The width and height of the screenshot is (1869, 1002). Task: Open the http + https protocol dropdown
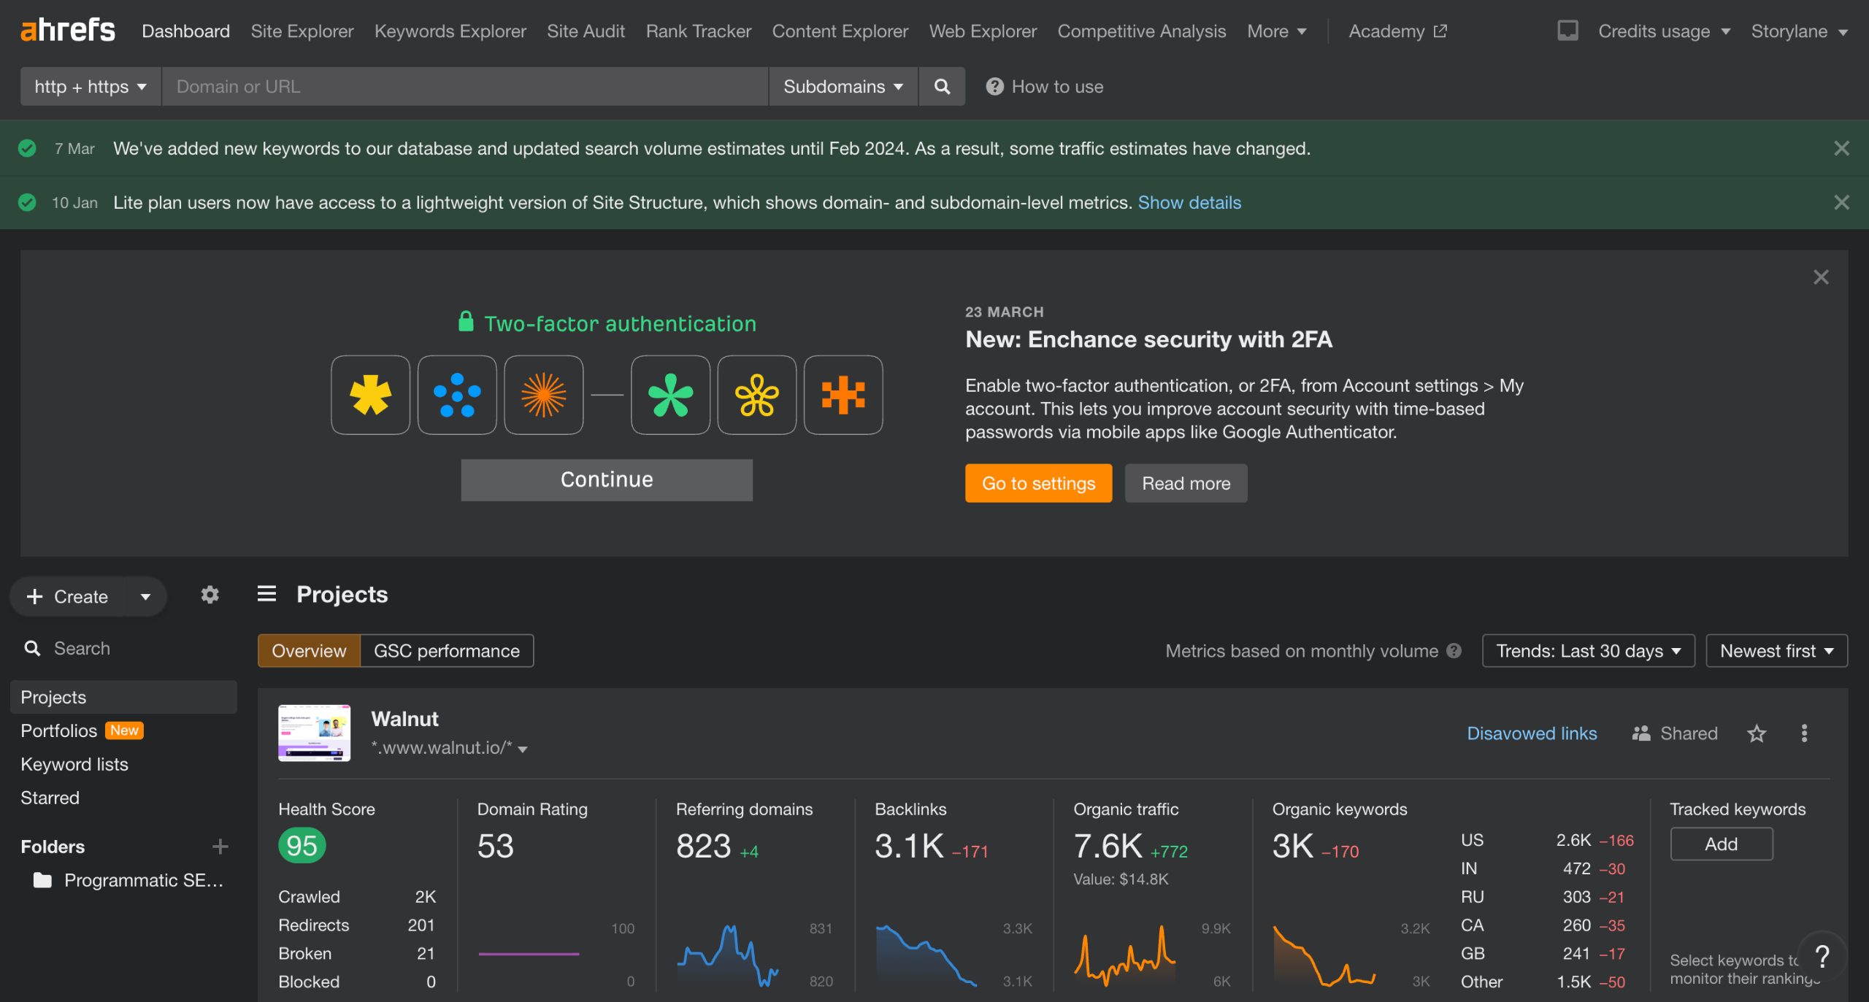(x=91, y=87)
